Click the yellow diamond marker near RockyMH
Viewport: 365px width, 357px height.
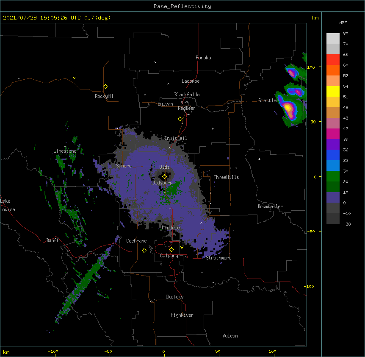pos(105,86)
